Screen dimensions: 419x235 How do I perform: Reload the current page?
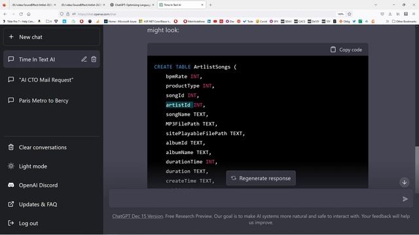[21, 14]
